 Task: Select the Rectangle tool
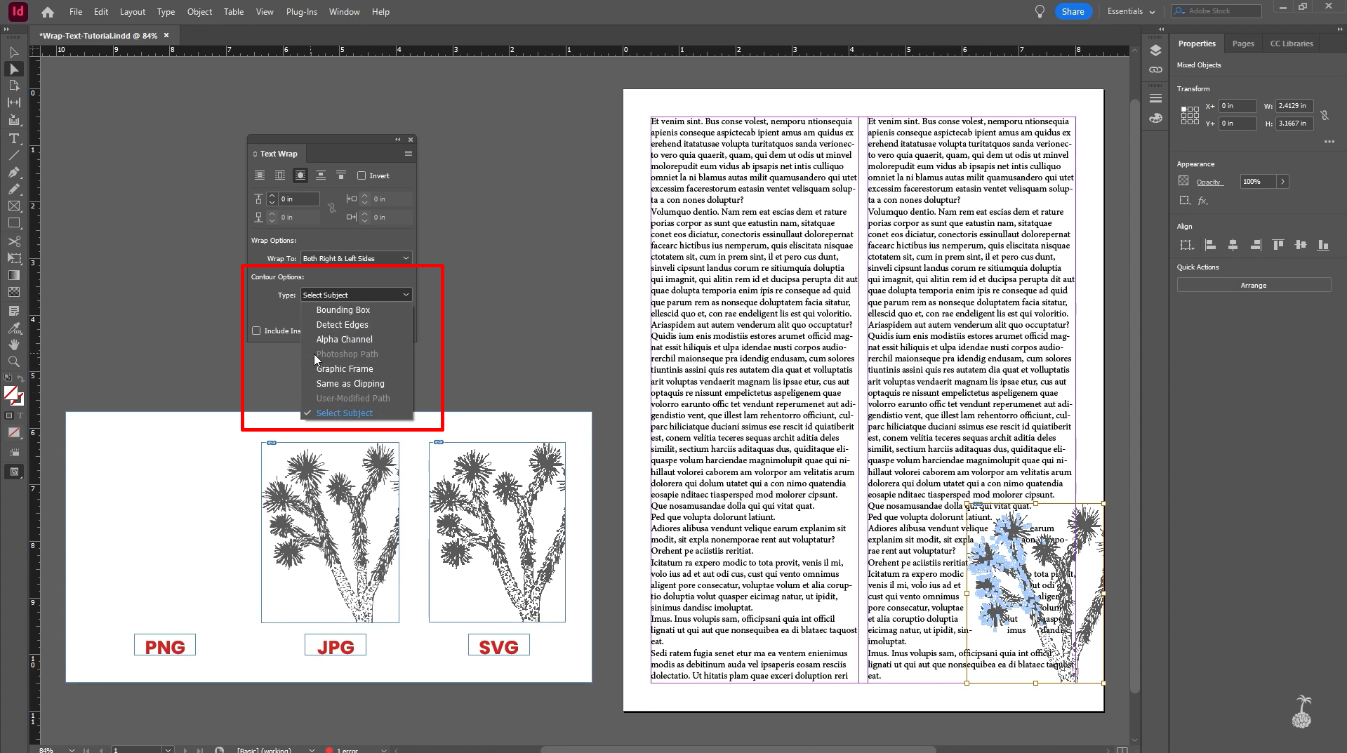coord(14,223)
